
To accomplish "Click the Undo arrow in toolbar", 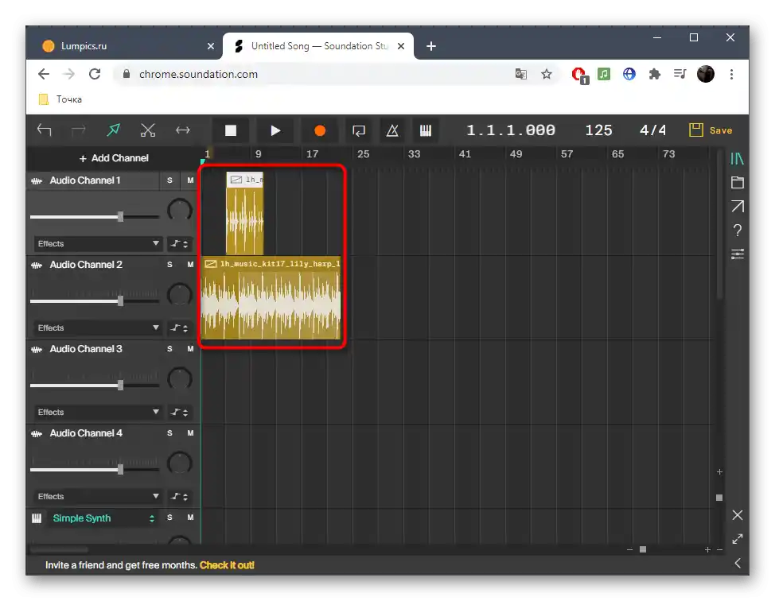I will point(44,130).
